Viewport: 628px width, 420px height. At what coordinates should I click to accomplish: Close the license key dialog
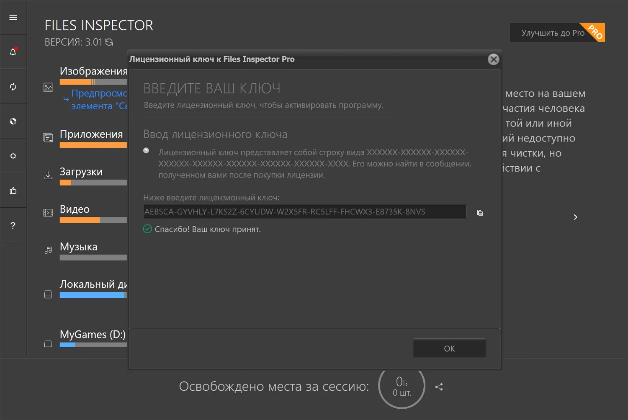494,59
